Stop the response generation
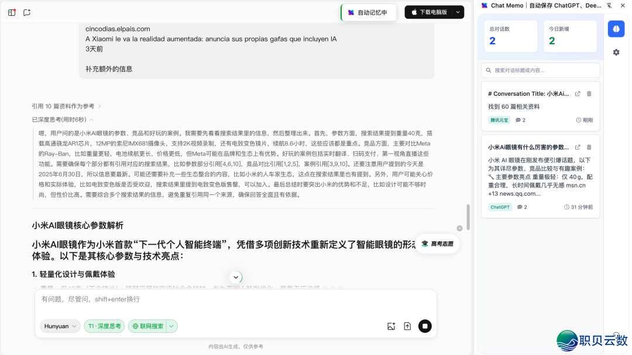Viewport: 632px width, 355px height. (x=425, y=326)
